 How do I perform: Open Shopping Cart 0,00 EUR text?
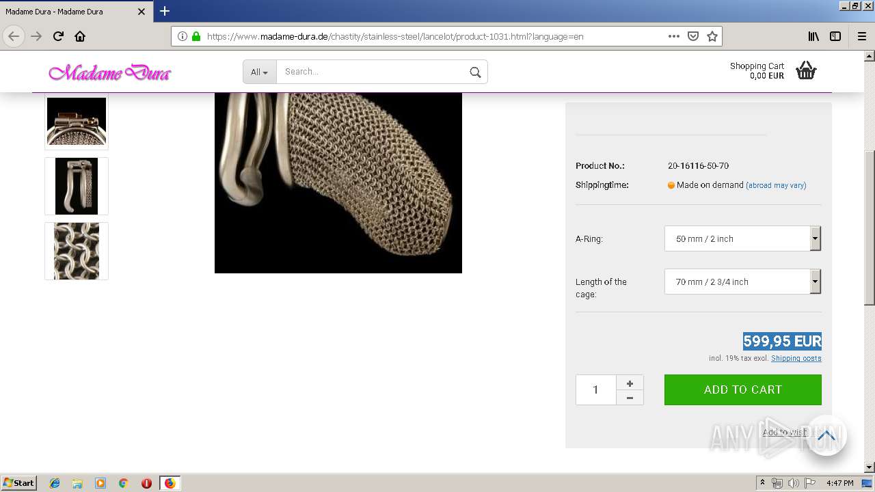pyautogui.click(x=757, y=71)
